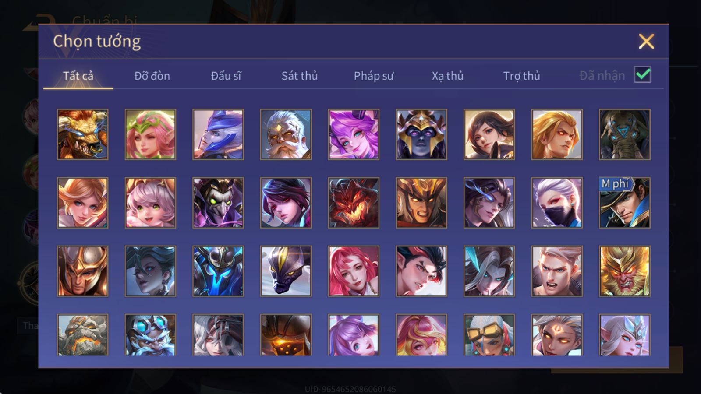
Task: Switch to the 'Đỡ đòn' tab
Action: [x=152, y=76]
